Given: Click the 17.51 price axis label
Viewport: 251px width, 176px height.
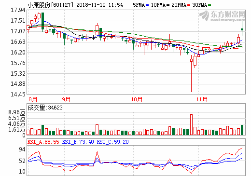Looking at the screenshot, I should [18, 21].
